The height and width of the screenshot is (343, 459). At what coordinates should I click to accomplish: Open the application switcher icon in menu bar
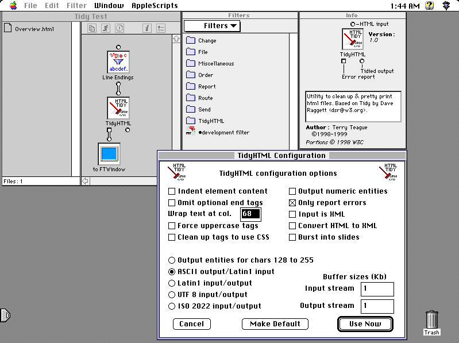click(x=446, y=5)
